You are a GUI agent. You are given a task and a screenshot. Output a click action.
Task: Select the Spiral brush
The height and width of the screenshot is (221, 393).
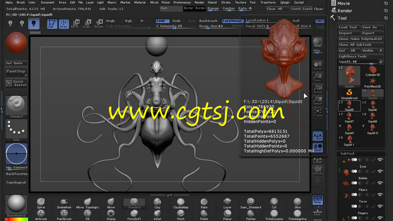point(41,203)
